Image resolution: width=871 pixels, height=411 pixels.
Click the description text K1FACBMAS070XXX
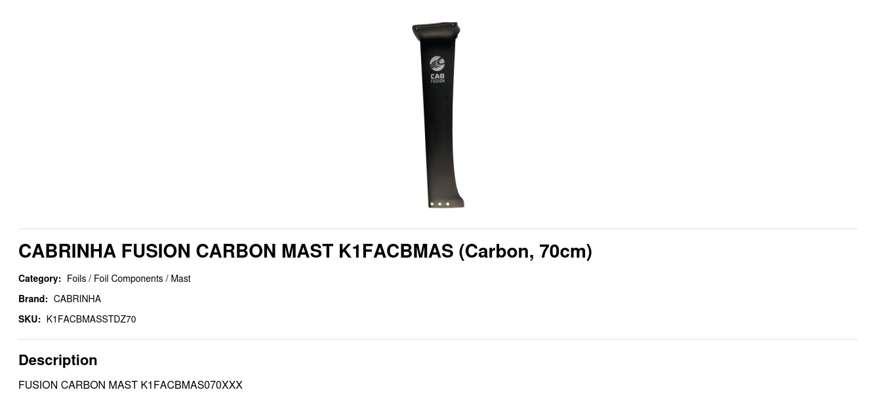(x=192, y=385)
